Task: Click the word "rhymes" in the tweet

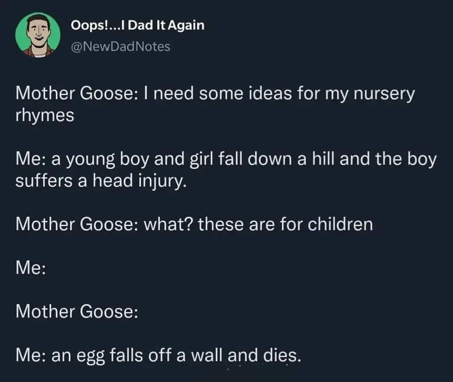Action: tap(44, 115)
